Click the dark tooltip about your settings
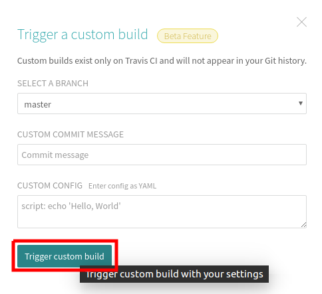This screenshot has width=322, height=294. [x=174, y=274]
